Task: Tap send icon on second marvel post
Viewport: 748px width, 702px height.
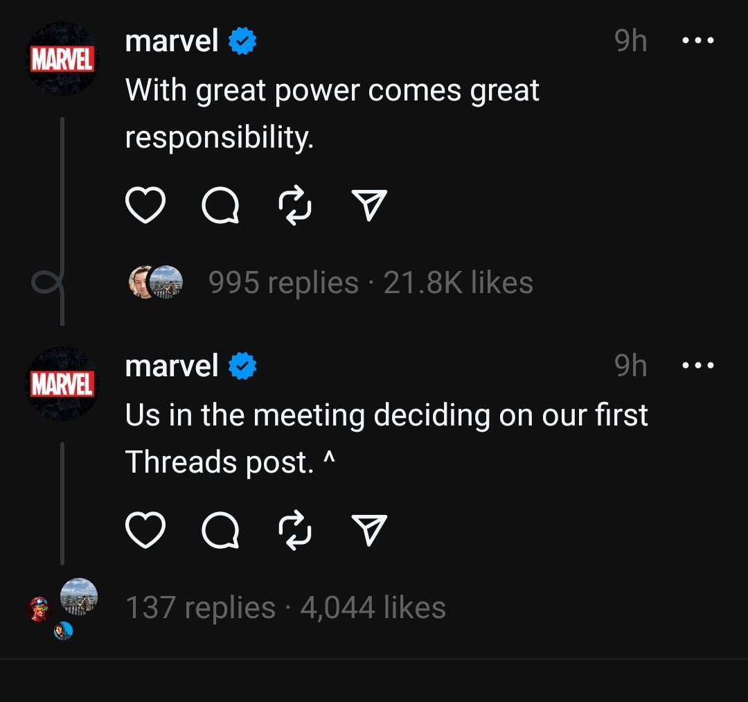Action: (369, 530)
